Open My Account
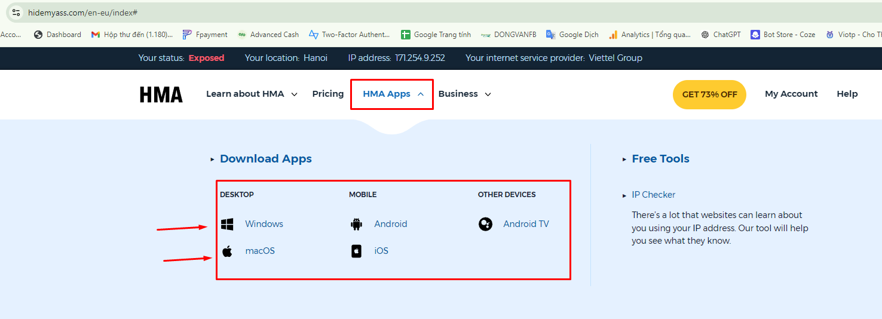The width and height of the screenshot is (882, 319). coord(791,94)
